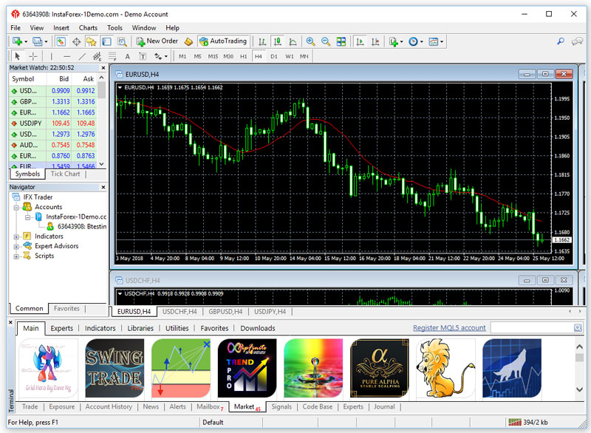The image size is (591, 433).
Task: Click the Tile Windows icon
Action: pos(340,41)
